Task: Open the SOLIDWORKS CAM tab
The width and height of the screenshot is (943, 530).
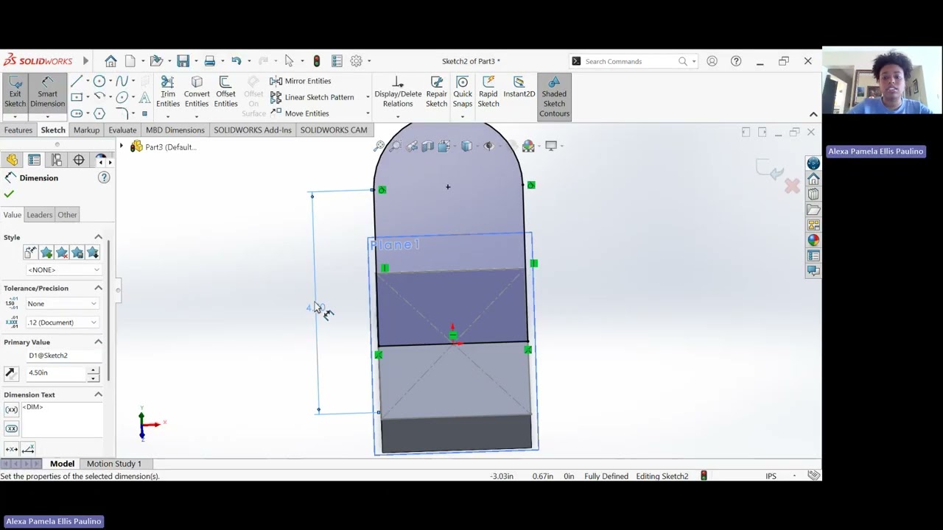Action: tap(334, 130)
